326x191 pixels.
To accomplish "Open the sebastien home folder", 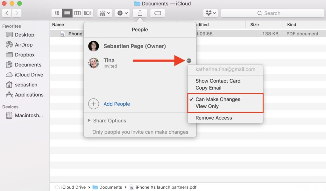I will tap(26, 85).
